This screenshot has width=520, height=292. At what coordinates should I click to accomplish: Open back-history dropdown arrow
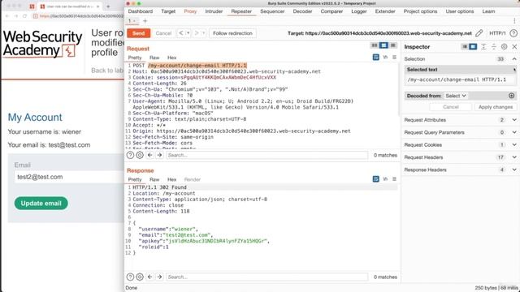[188, 33]
